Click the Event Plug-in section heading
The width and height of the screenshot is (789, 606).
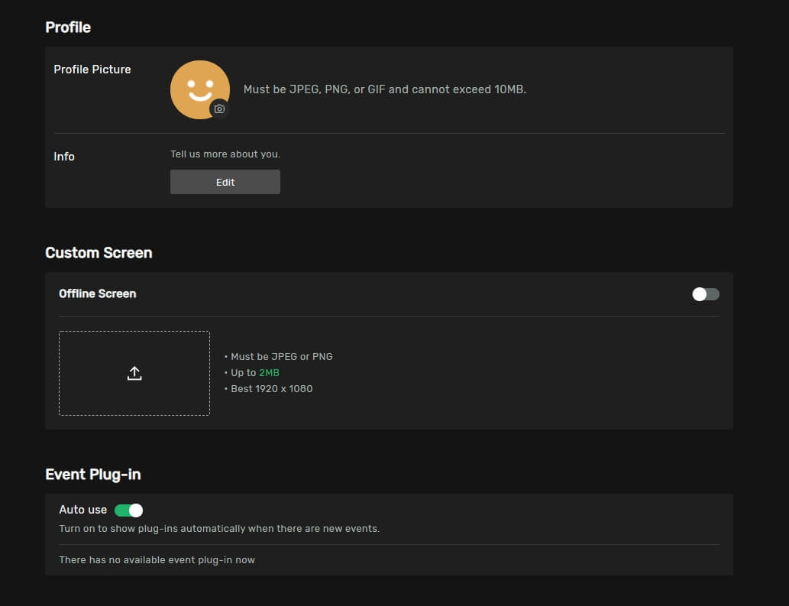click(x=92, y=475)
